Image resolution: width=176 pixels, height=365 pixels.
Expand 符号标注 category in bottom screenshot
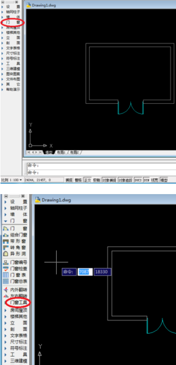(16, 348)
